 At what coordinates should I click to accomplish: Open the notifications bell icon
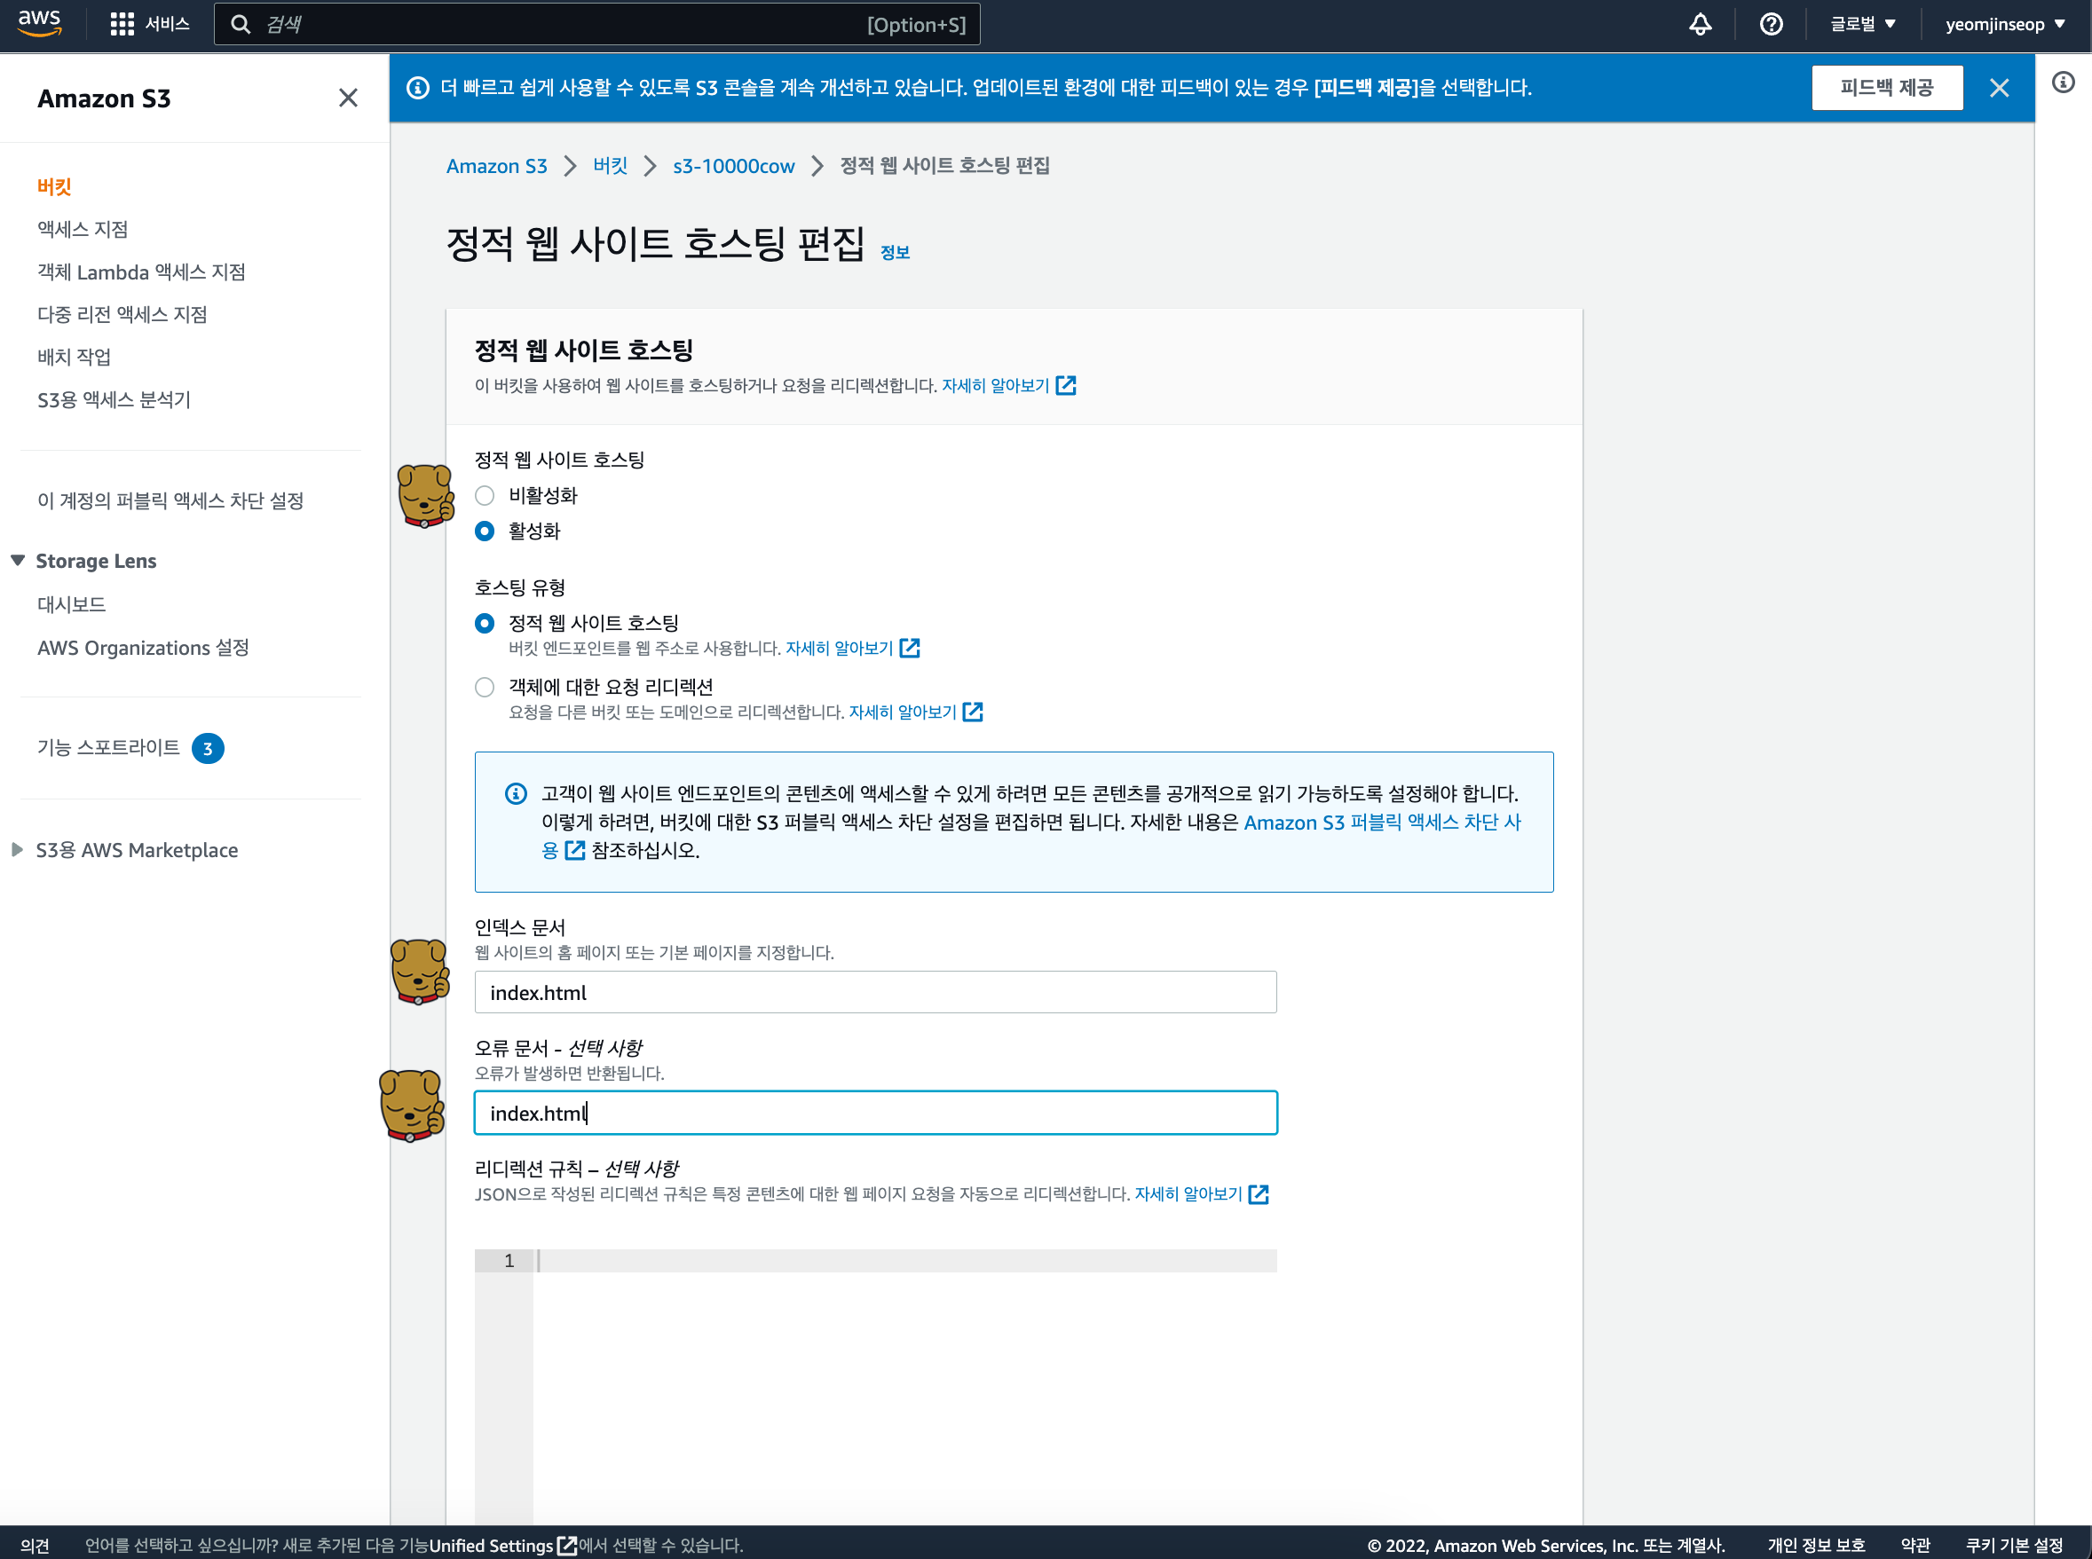point(1700,25)
